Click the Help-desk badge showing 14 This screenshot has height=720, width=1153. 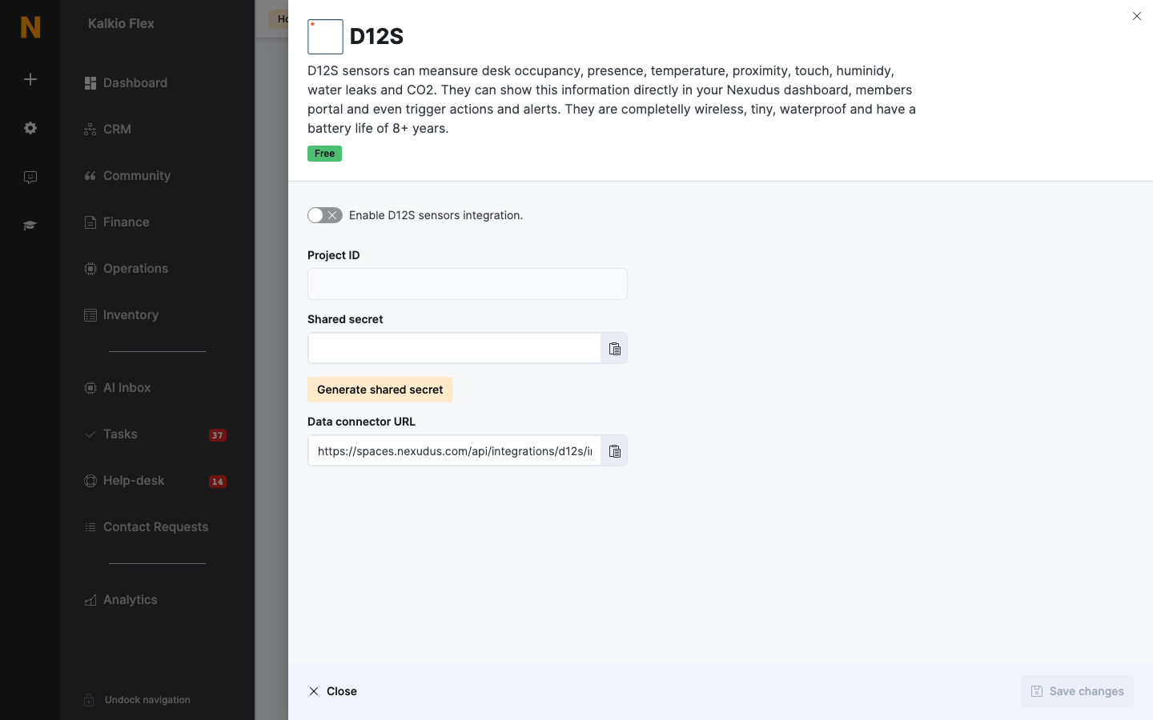218,482
